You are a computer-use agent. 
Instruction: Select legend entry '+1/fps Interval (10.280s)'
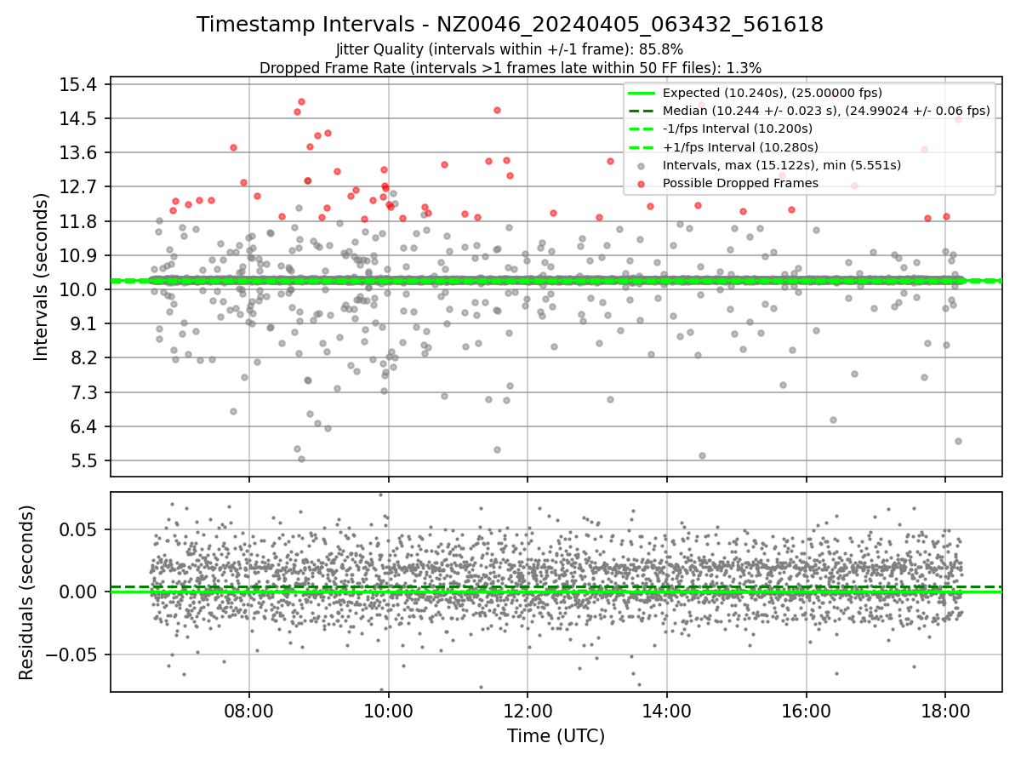coord(739,147)
